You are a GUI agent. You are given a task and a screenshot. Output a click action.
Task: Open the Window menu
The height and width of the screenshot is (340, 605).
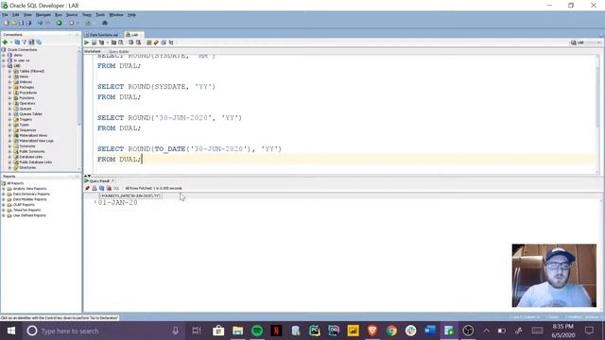click(115, 15)
